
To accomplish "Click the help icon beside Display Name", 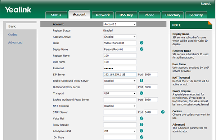I will [x=141, y=49].
